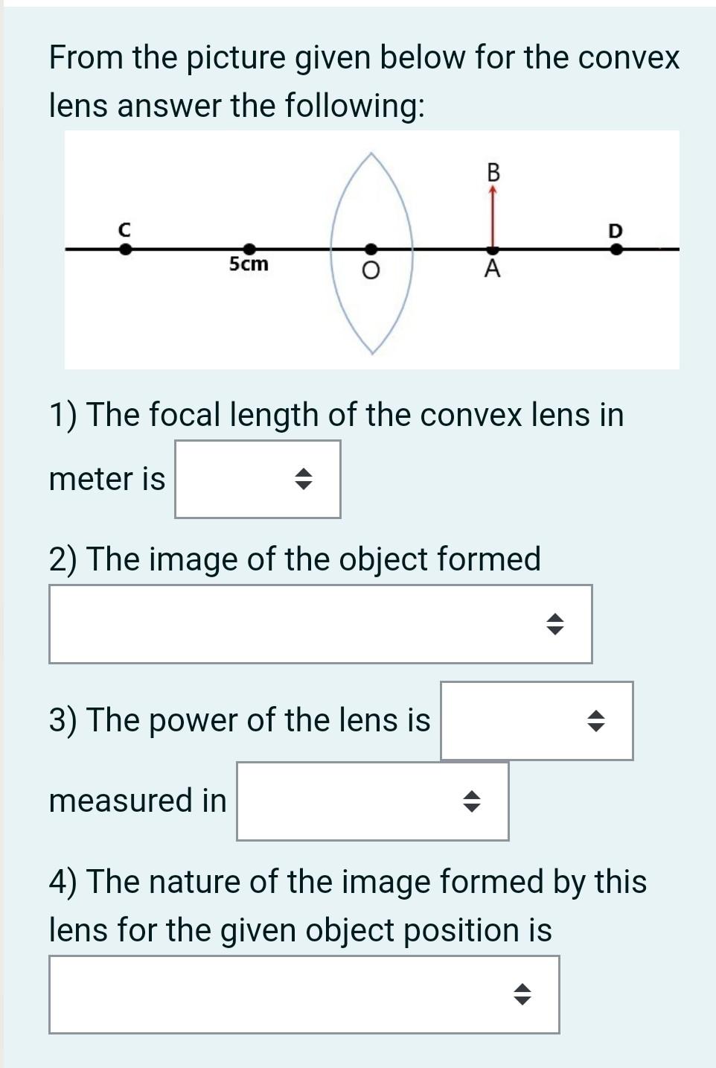
Task: Click the 5cm distance marker dot
Action: (x=249, y=247)
